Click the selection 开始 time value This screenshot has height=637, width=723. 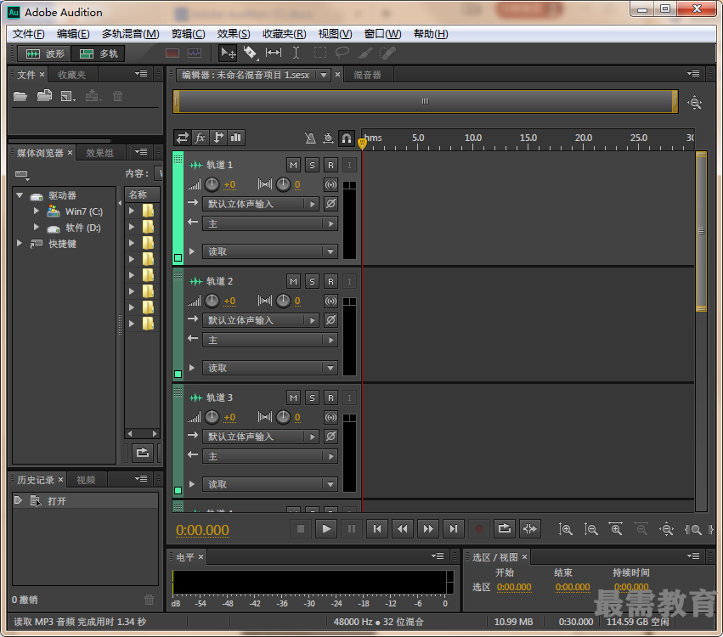point(514,587)
